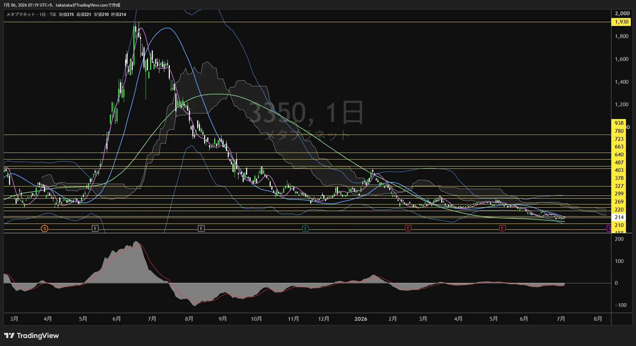Click the 2026 label on time axis
This screenshot has width=636, height=346.
361,319
